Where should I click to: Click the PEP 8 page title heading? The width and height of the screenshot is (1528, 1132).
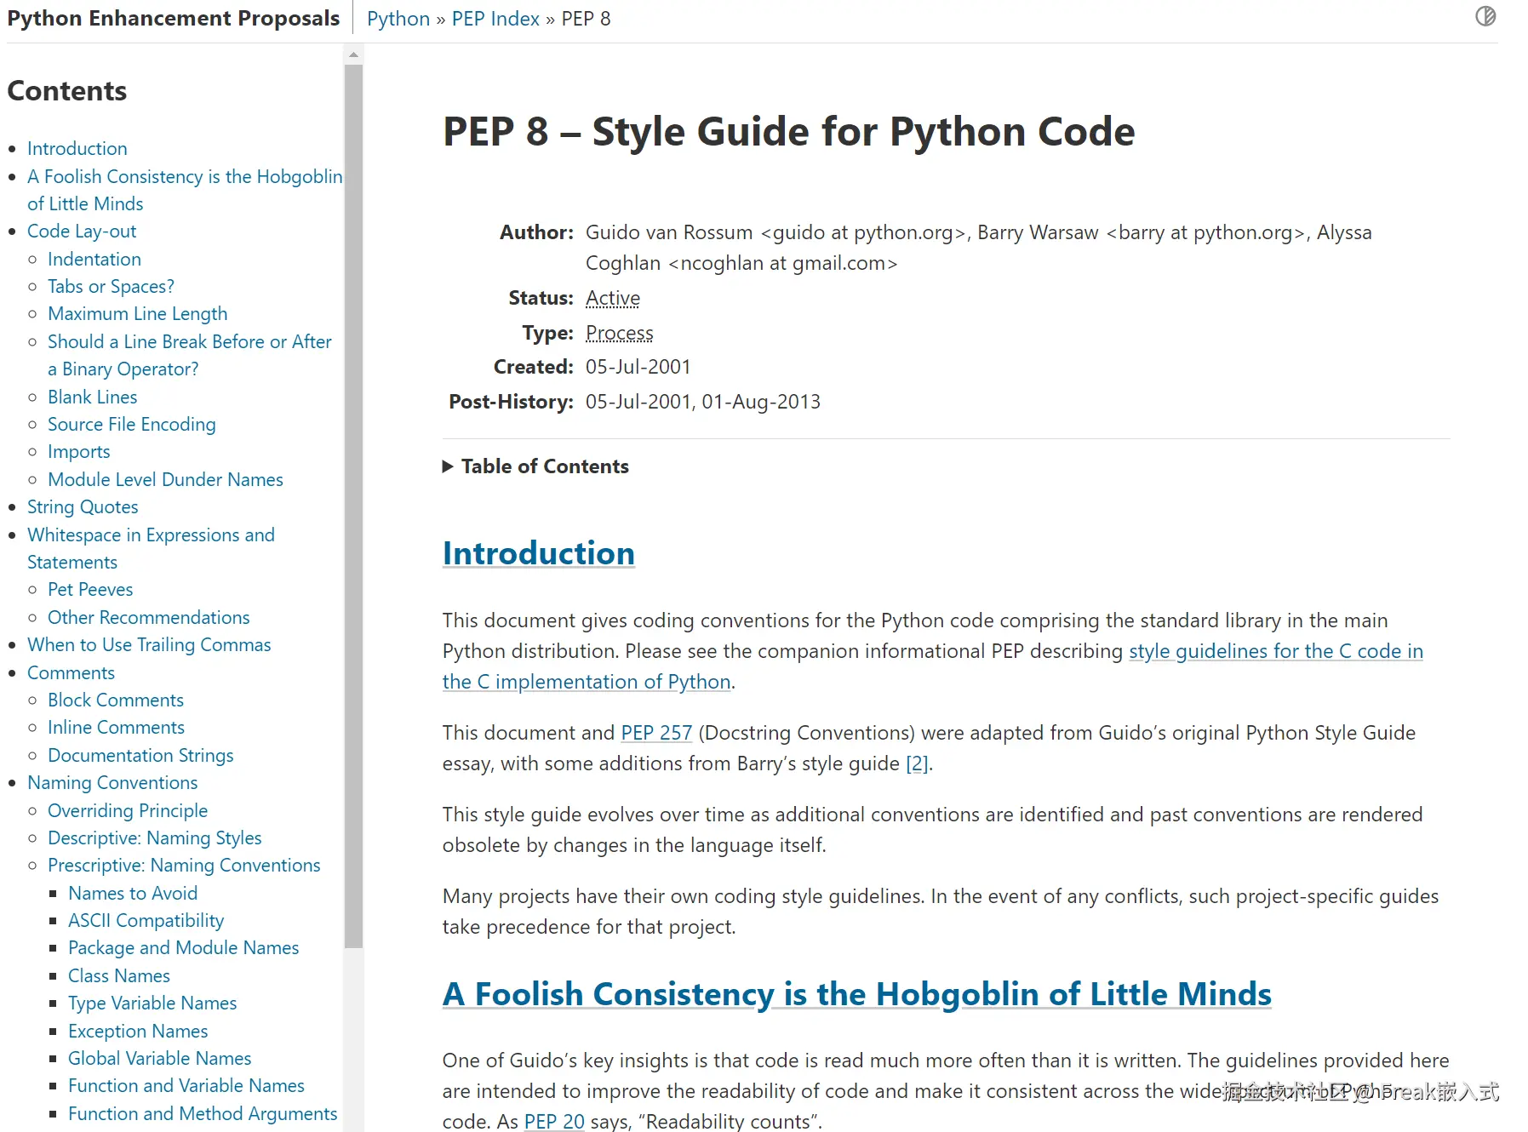pos(789,131)
